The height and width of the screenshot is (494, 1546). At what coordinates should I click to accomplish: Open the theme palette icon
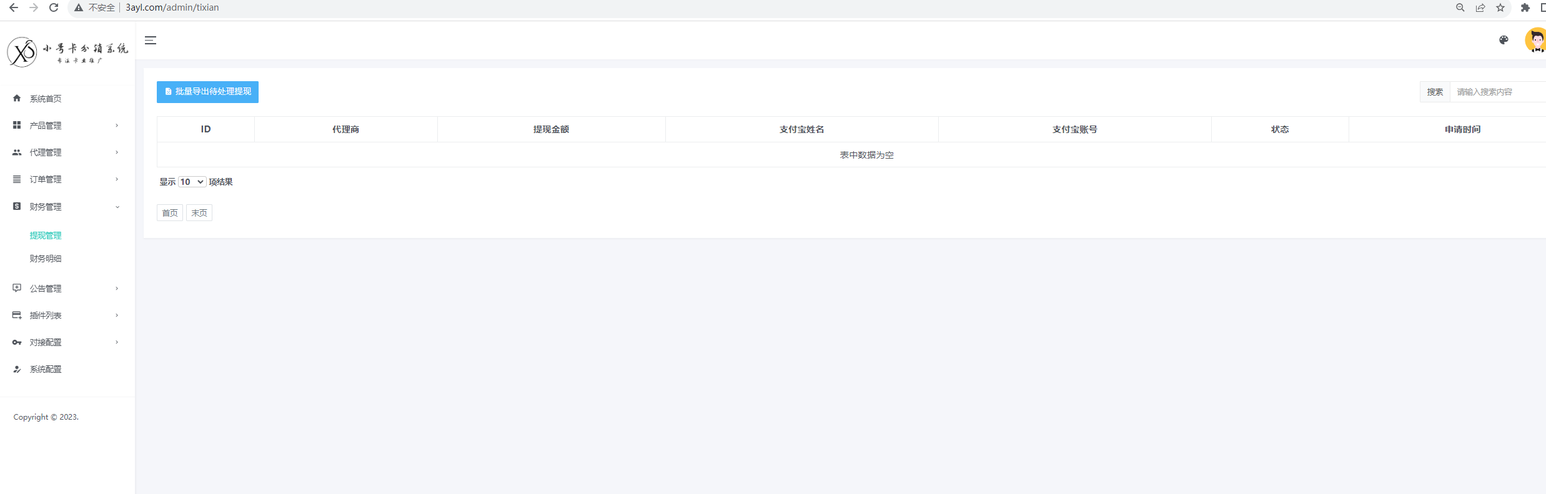[1504, 40]
